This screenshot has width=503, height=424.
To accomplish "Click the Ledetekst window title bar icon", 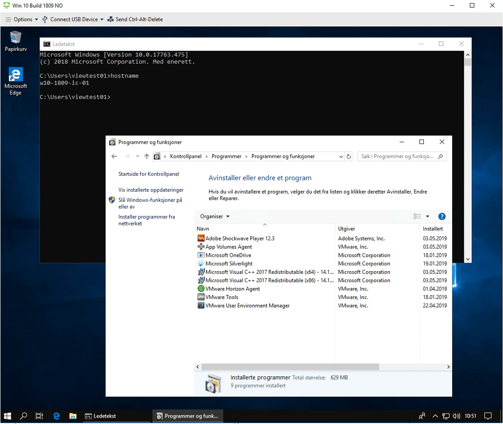I will click(47, 44).
